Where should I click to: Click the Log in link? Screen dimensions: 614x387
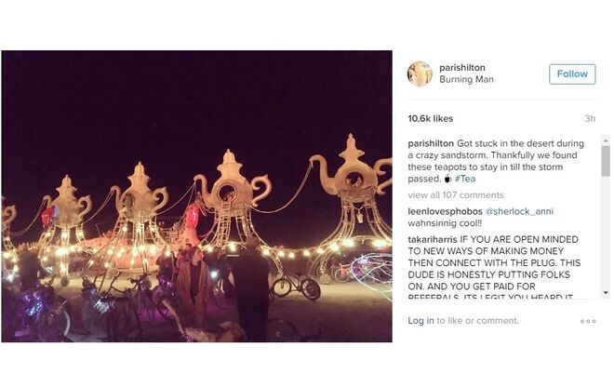pos(420,321)
